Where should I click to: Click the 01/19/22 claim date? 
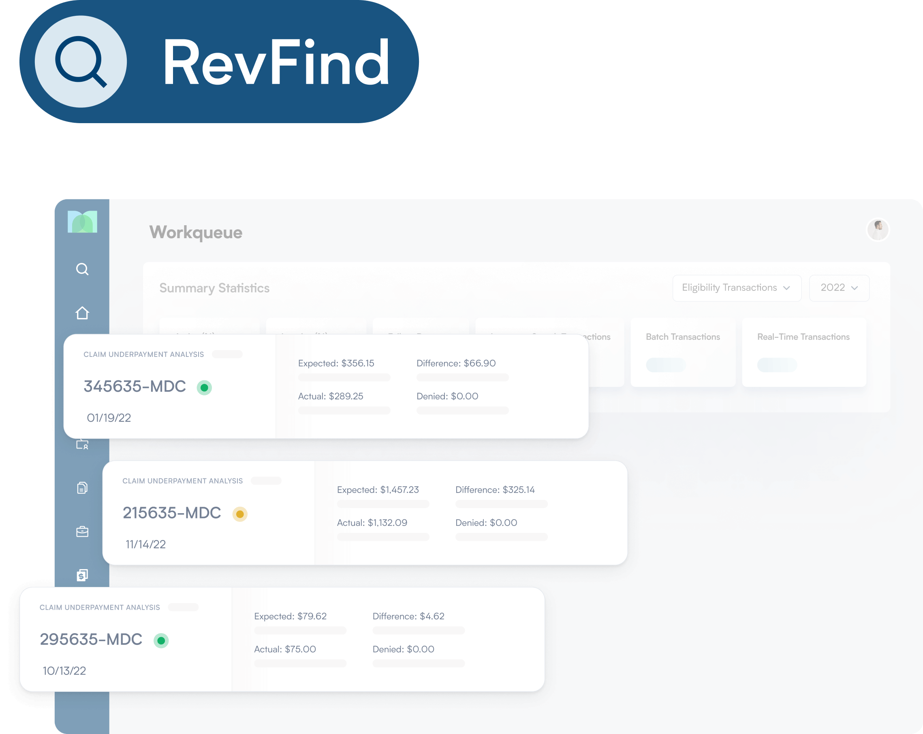point(109,418)
